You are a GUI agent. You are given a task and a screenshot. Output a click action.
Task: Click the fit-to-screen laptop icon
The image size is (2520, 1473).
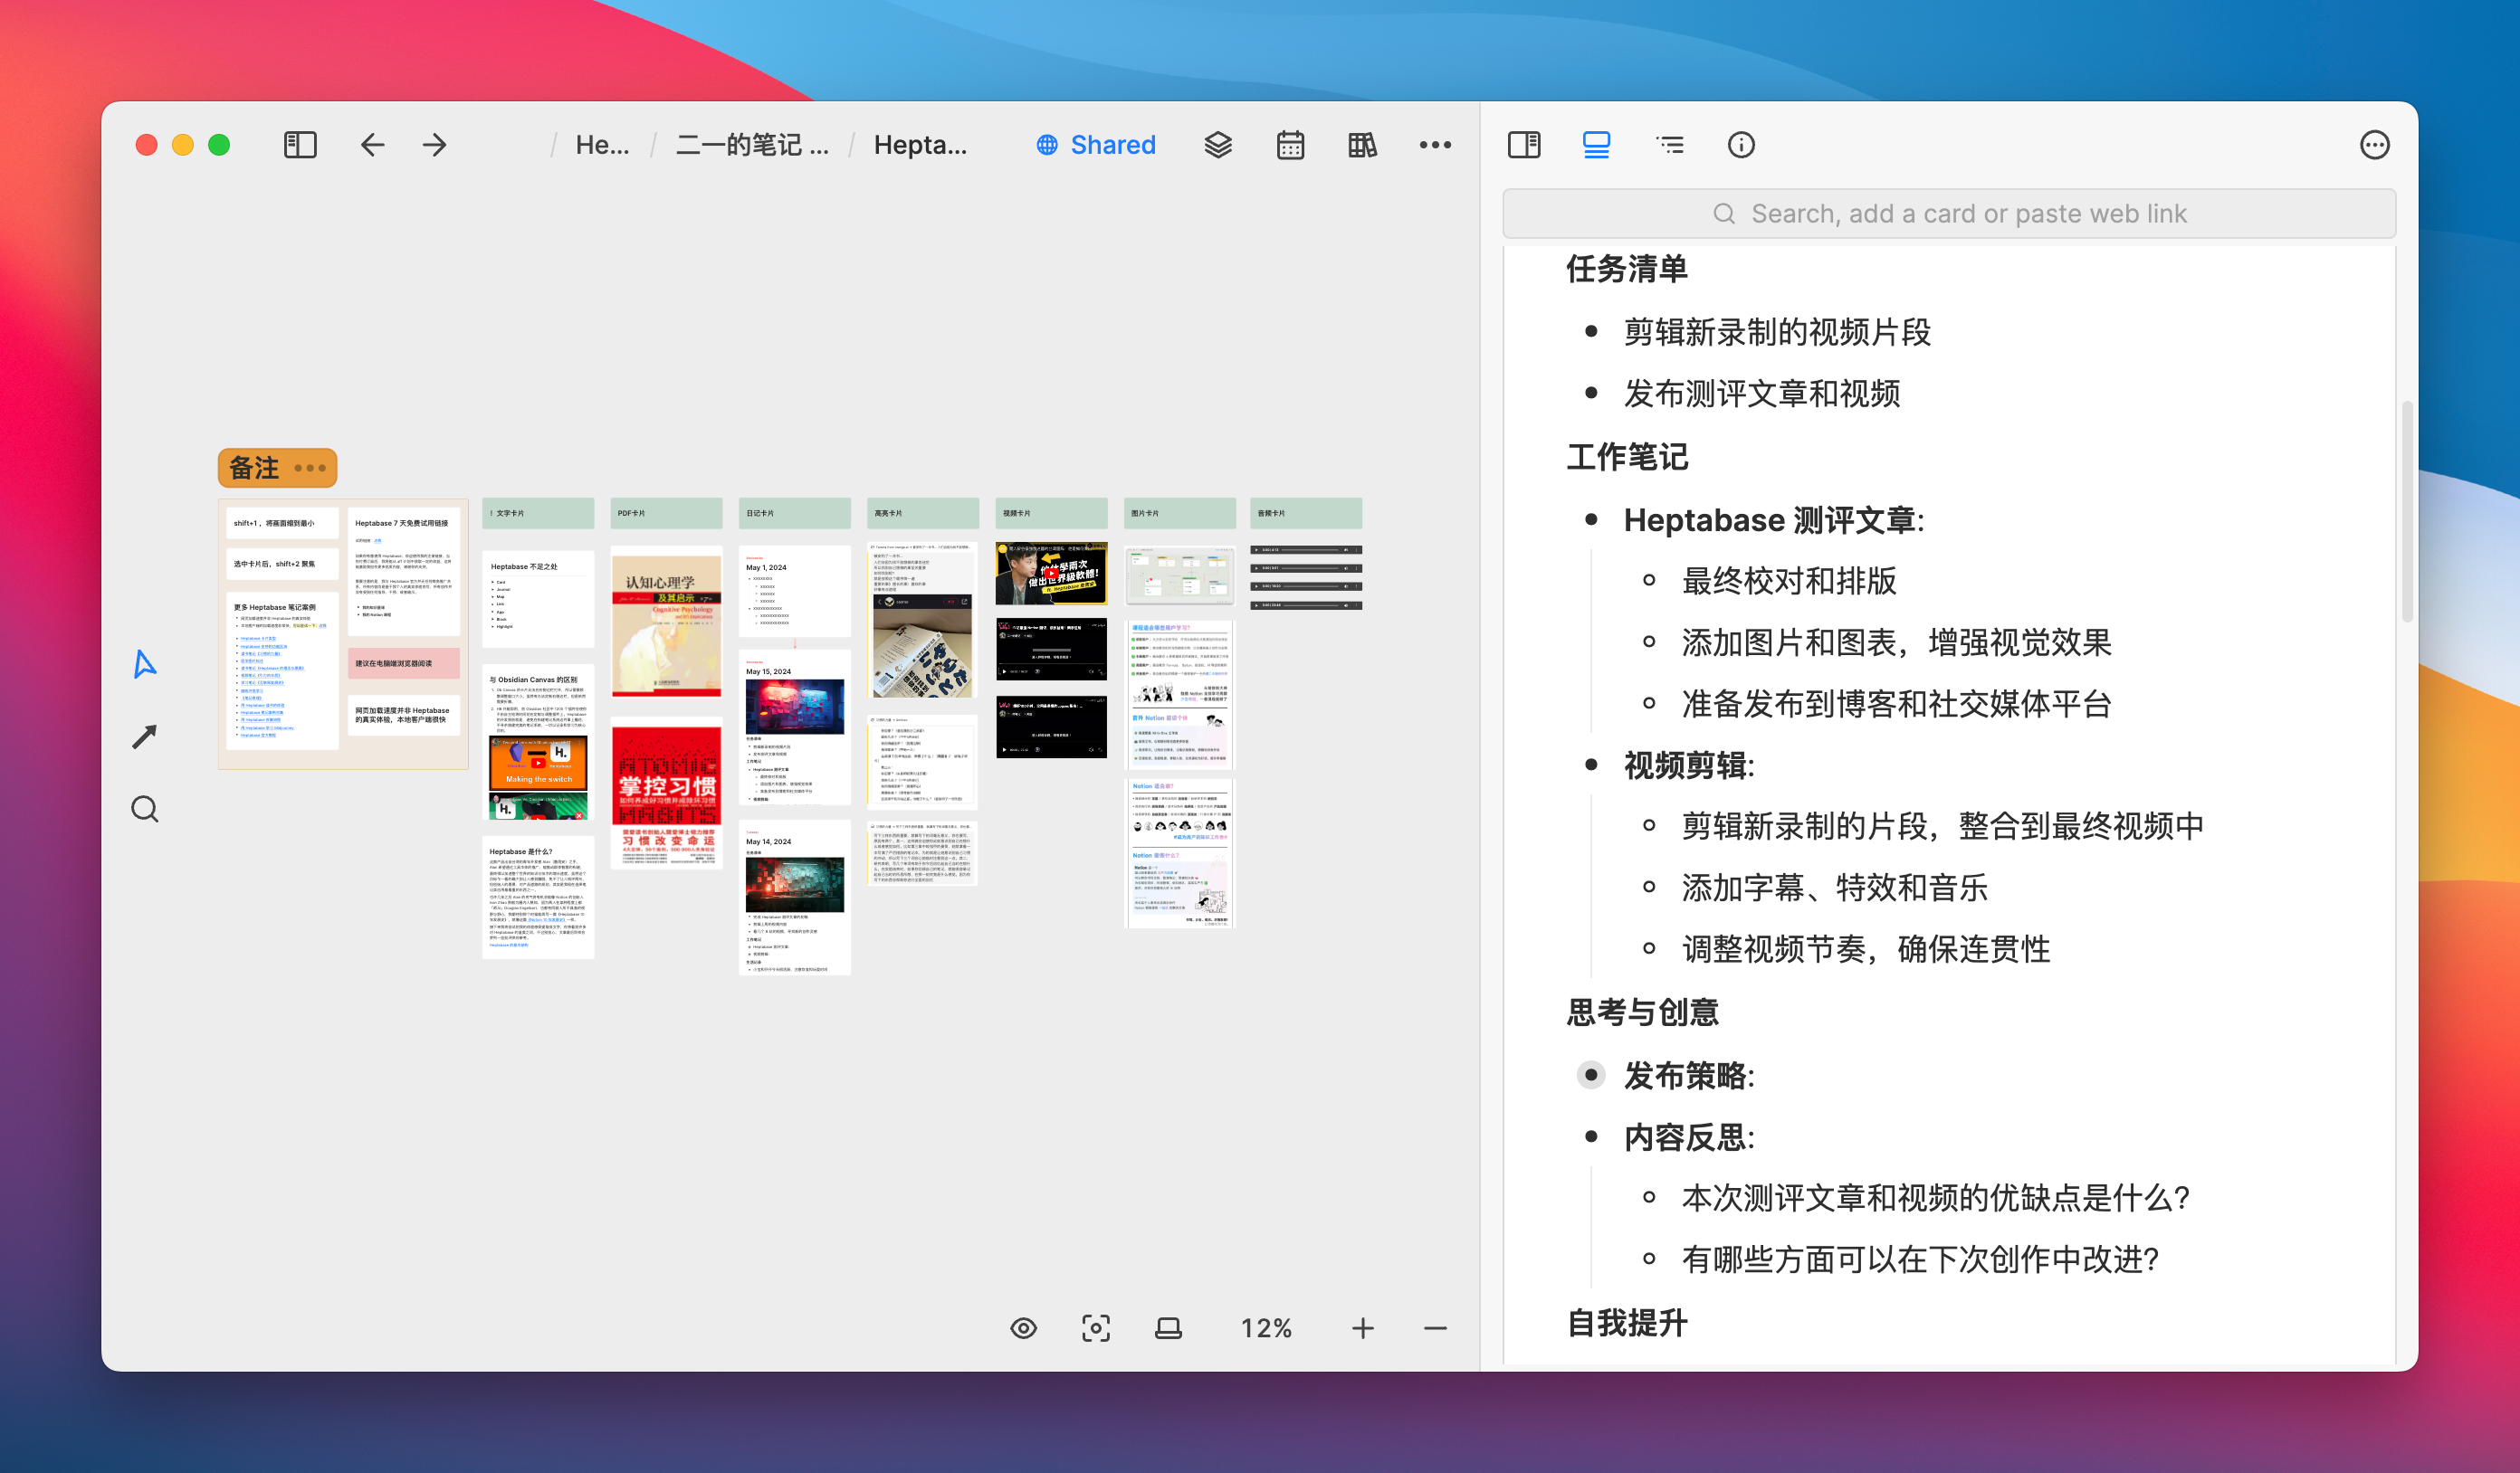1168,1328
